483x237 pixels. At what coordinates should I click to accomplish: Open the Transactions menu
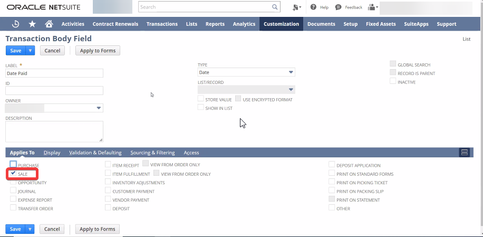point(162,24)
